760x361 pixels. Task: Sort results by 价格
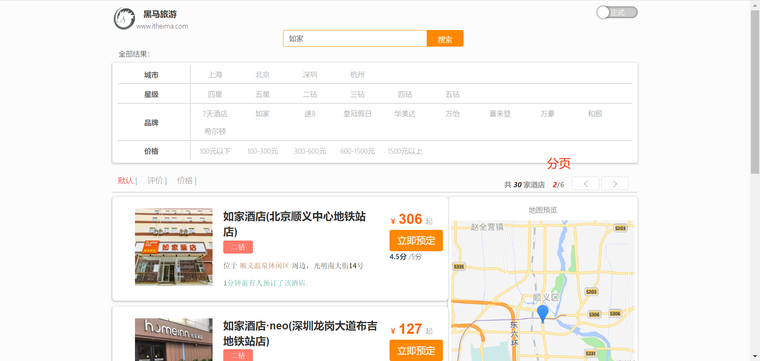pyautogui.click(x=185, y=180)
